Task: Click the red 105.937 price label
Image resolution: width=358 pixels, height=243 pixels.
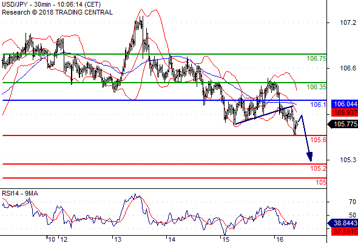Action: pos(344,112)
